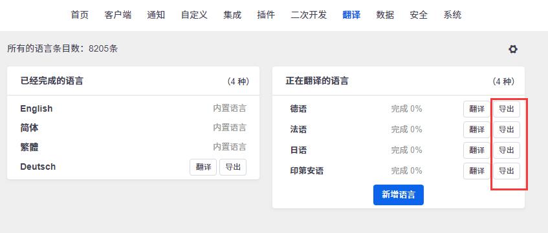Export the 日语 language
Viewport: 548px width, 233px height.
(x=507, y=150)
